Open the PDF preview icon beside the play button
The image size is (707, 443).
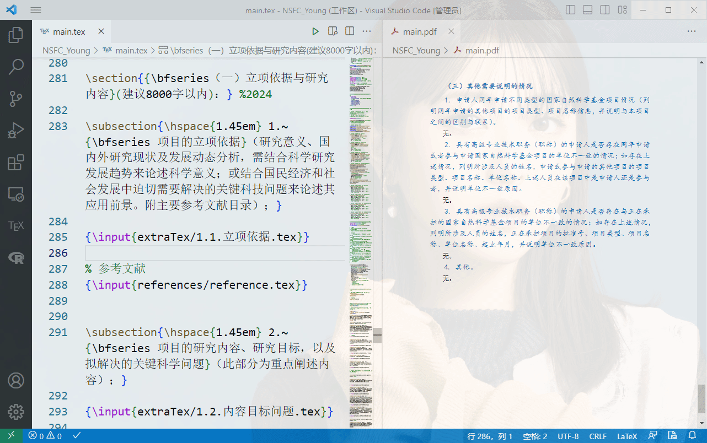click(333, 31)
